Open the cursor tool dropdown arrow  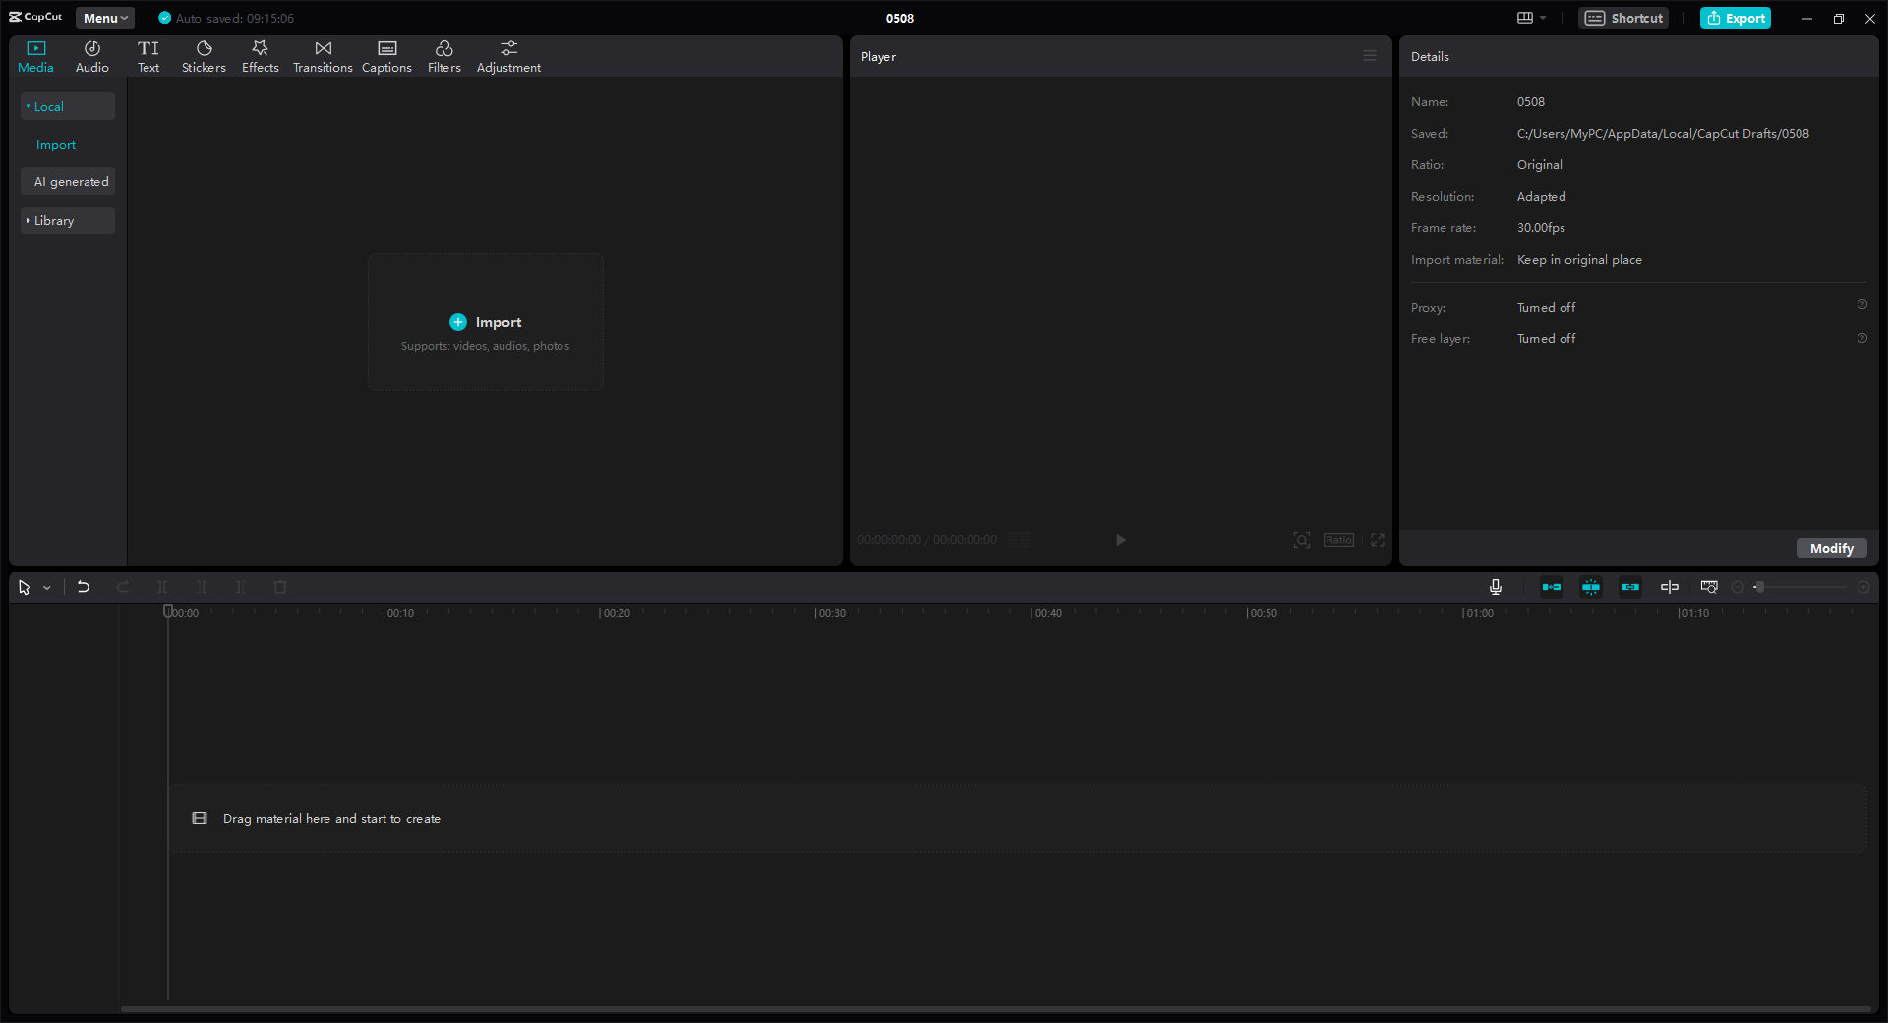click(x=46, y=587)
